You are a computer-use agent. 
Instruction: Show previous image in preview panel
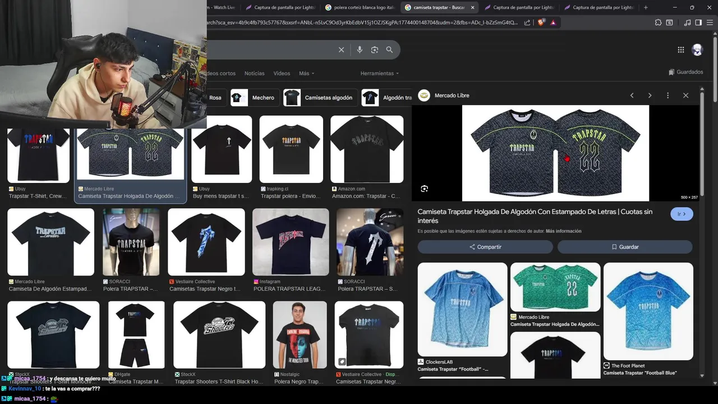click(632, 95)
